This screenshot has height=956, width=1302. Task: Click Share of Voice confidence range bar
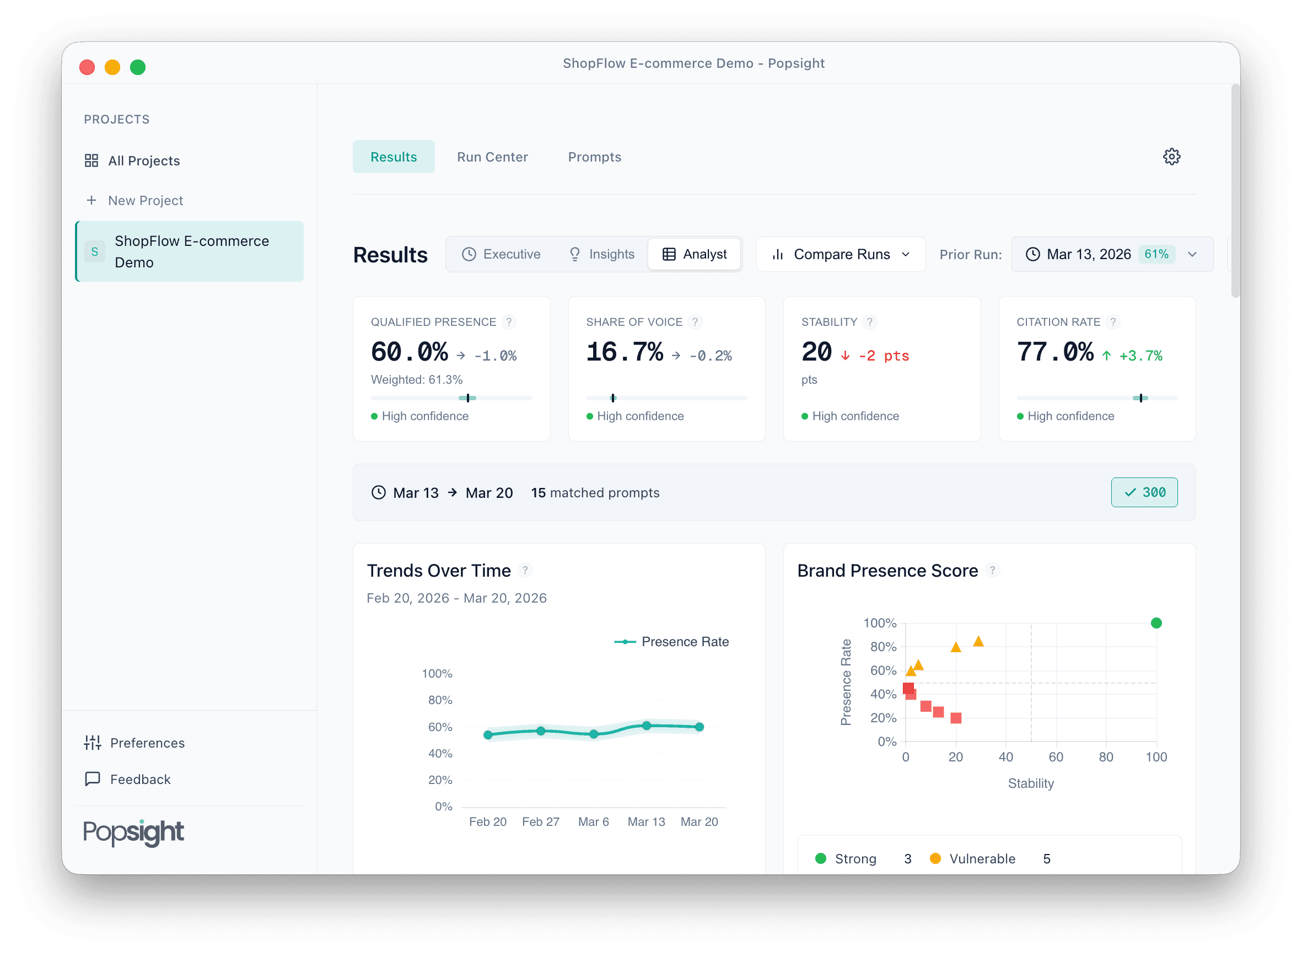click(666, 398)
